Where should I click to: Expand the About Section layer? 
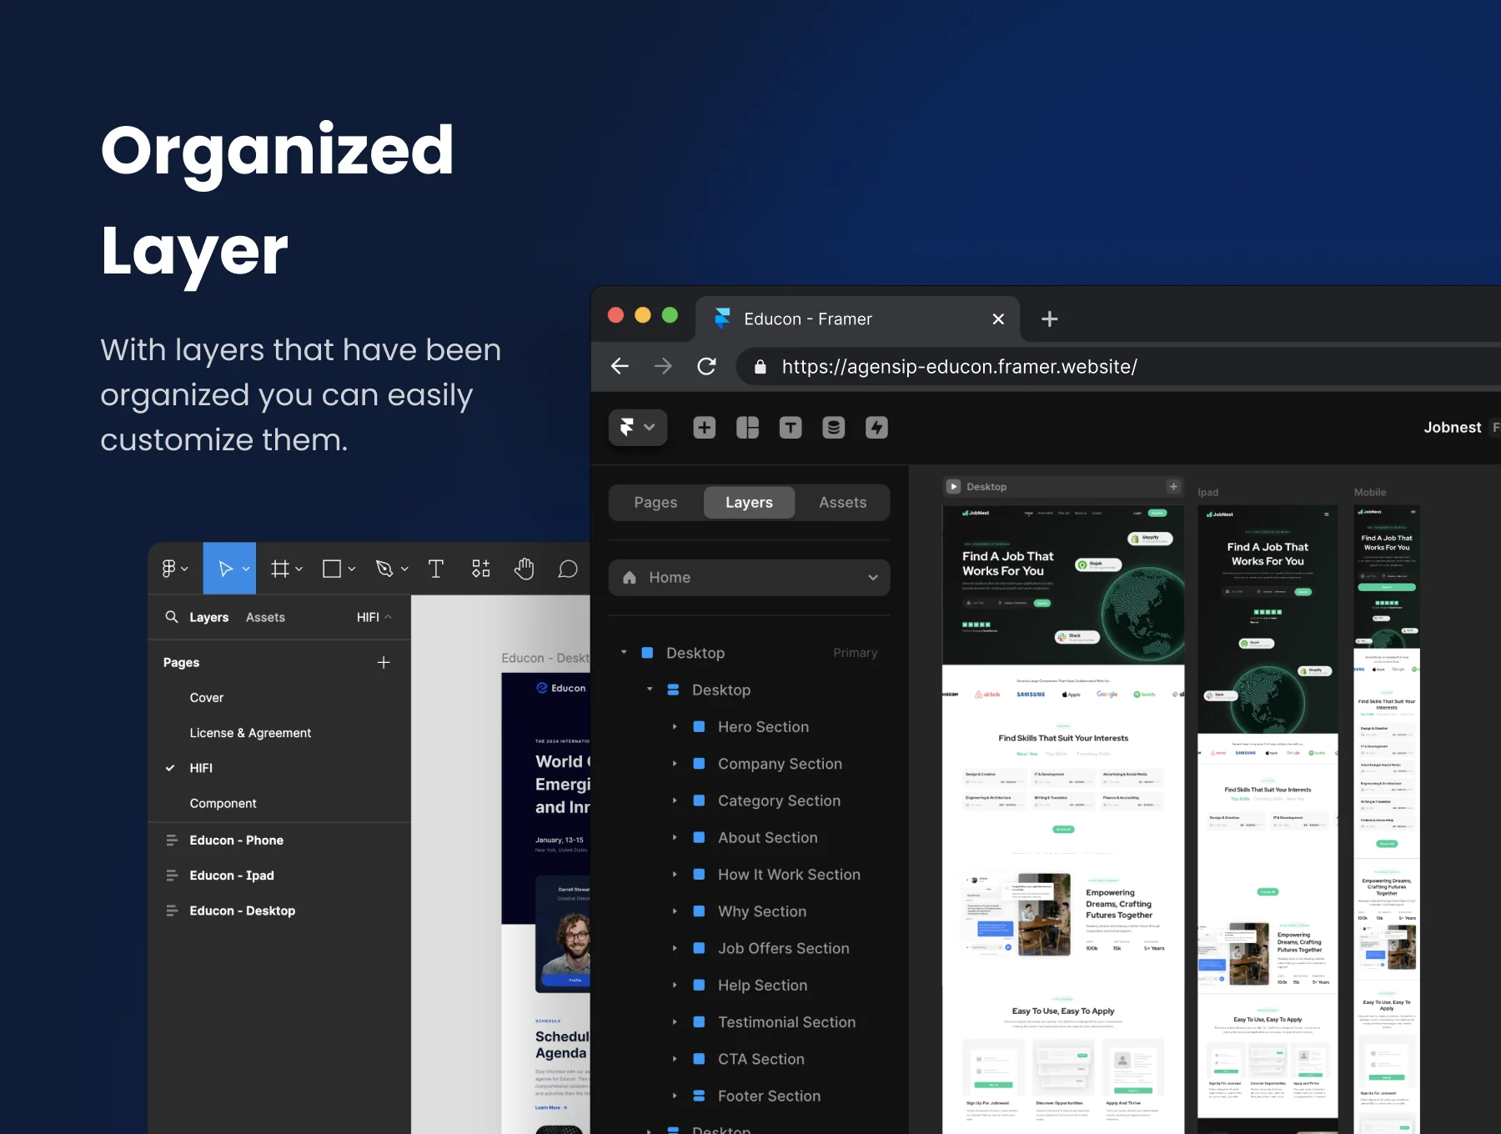[x=675, y=837]
